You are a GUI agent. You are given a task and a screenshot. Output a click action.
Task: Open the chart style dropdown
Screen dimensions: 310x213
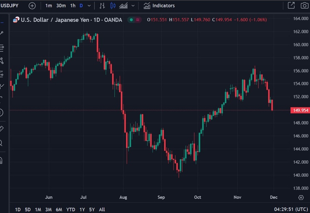pyautogui.click(x=133, y=6)
